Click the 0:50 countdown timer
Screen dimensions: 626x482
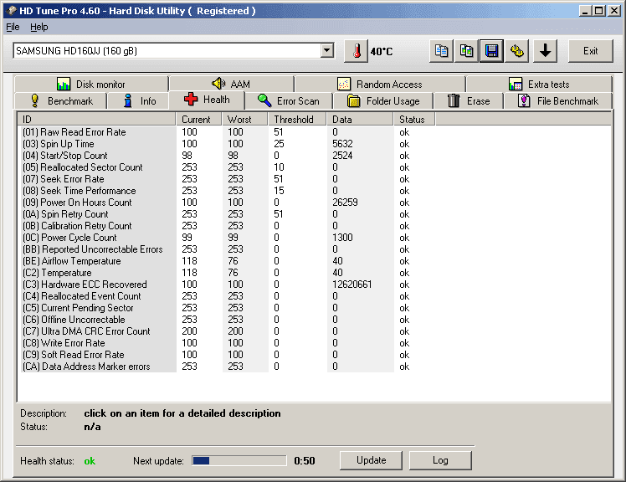(x=305, y=461)
